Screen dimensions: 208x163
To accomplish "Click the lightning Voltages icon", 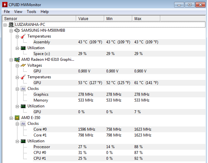I will (x=23, y=65).
